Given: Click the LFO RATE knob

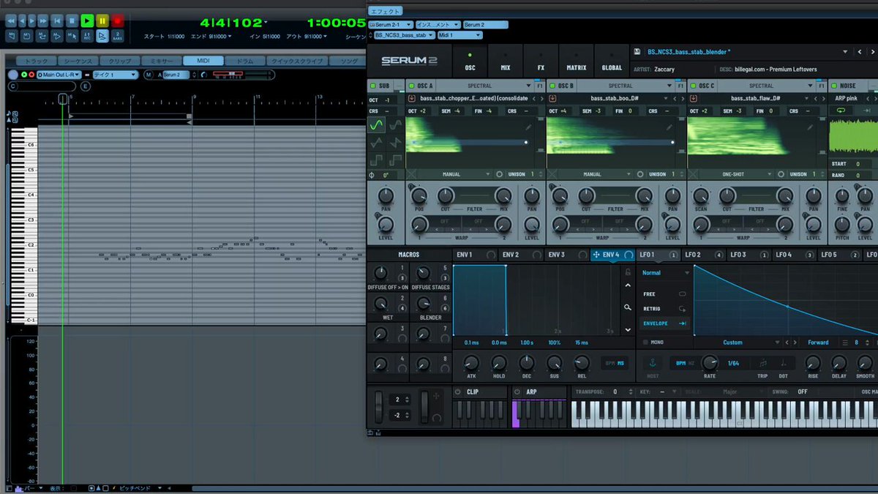Looking at the screenshot, I should point(709,363).
